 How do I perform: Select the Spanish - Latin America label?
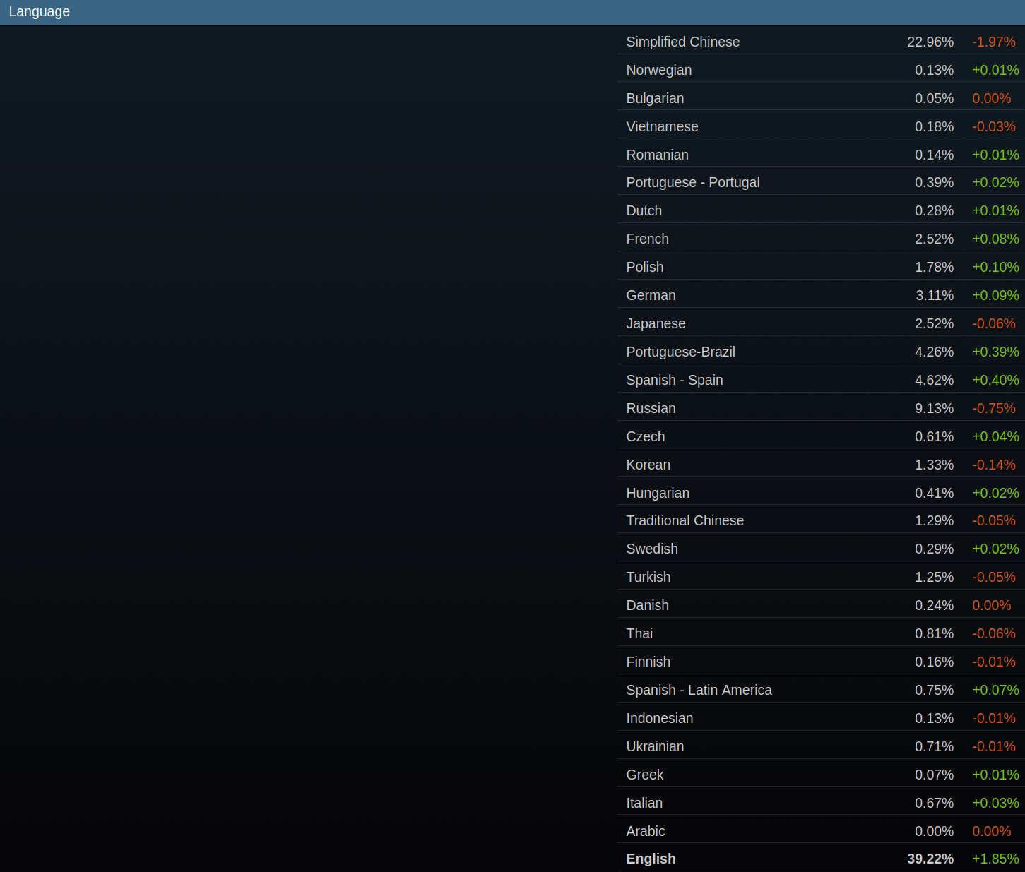pos(699,690)
